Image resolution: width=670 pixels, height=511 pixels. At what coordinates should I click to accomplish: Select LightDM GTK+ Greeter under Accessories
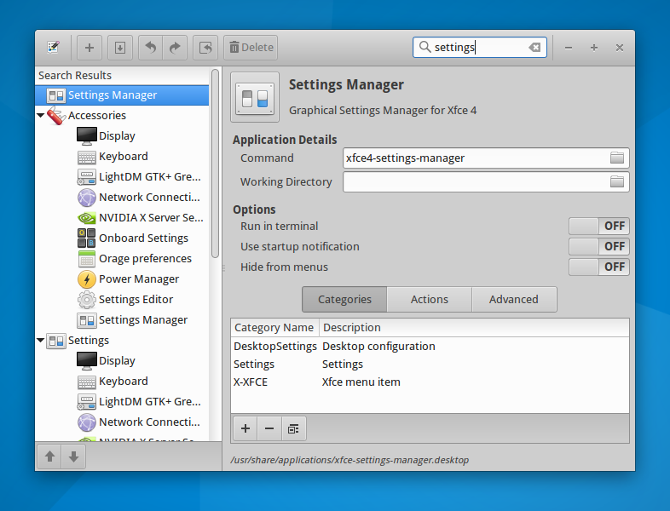[x=122, y=177]
